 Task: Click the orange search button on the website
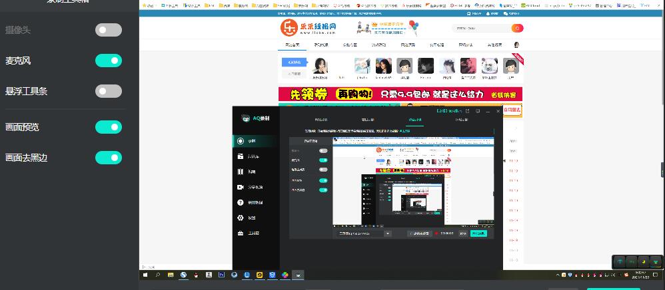tap(518, 29)
